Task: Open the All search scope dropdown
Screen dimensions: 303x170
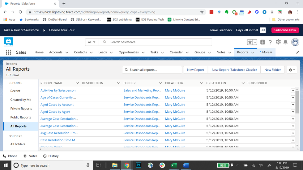Action: (92, 42)
